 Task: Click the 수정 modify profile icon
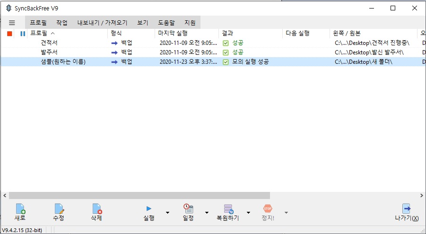pos(59,209)
